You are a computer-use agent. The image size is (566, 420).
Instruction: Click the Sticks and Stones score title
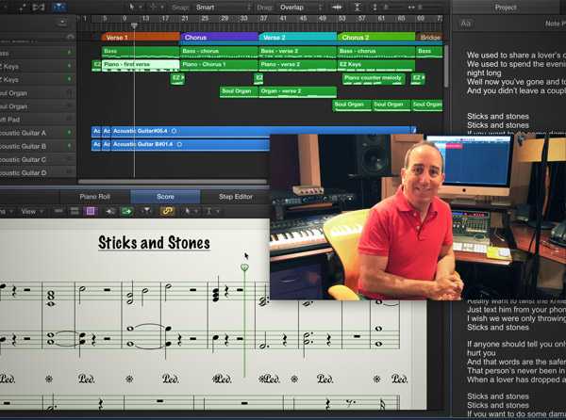(x=154, y=242)
